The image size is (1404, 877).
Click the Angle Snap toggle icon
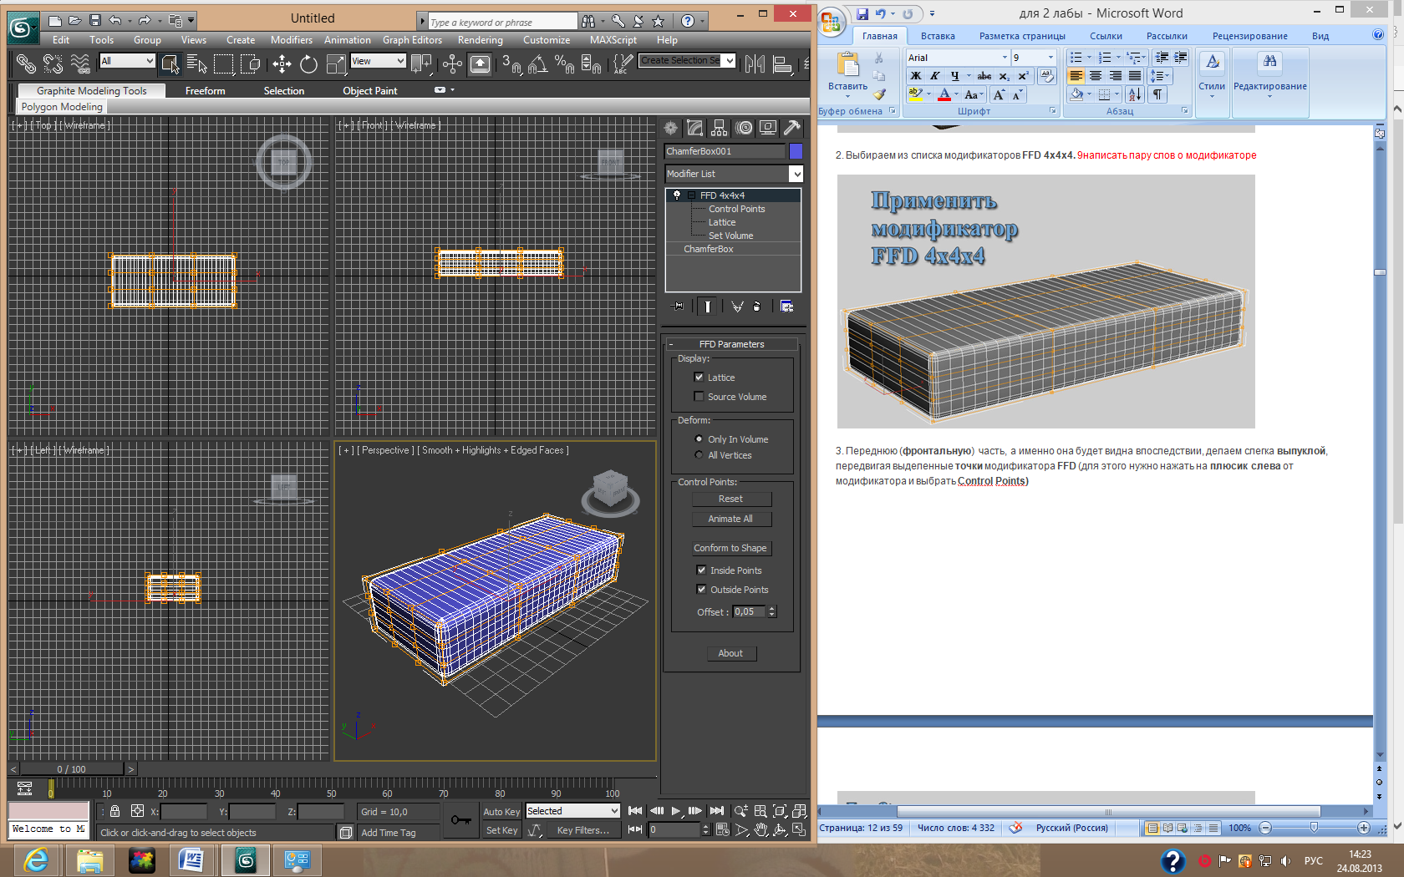tap(537, 63)
